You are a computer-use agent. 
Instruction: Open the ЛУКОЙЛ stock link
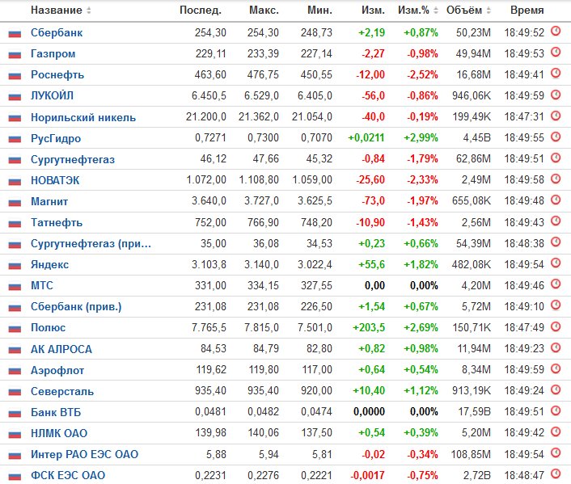click(x=52, y=95)
